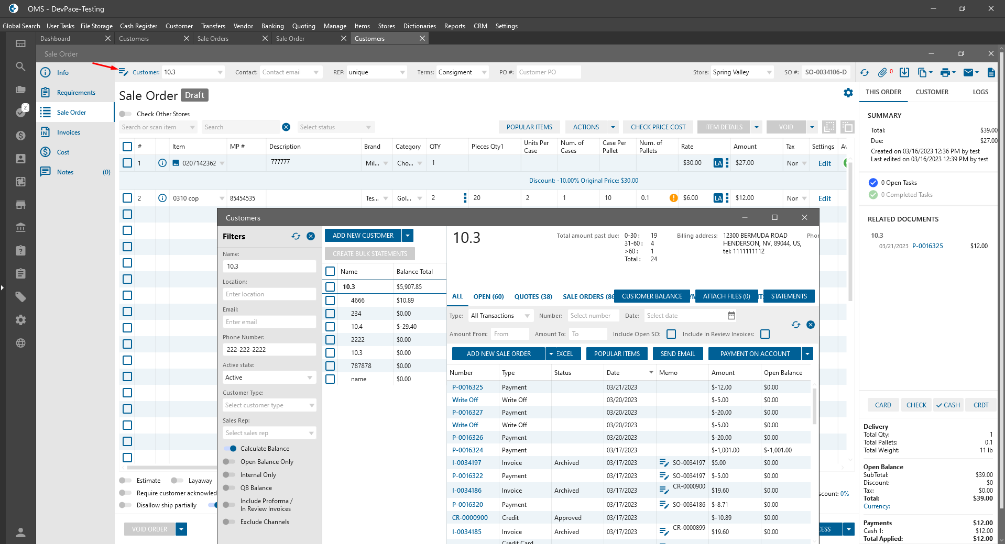Open user tasks checkmark icon with badge 2
This screenshot has height=544, width=1005.
click(20, 112)
